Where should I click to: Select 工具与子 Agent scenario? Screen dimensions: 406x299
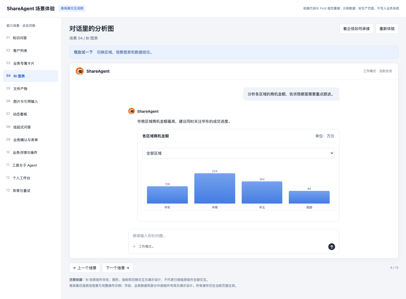click(x=31, y=165)
